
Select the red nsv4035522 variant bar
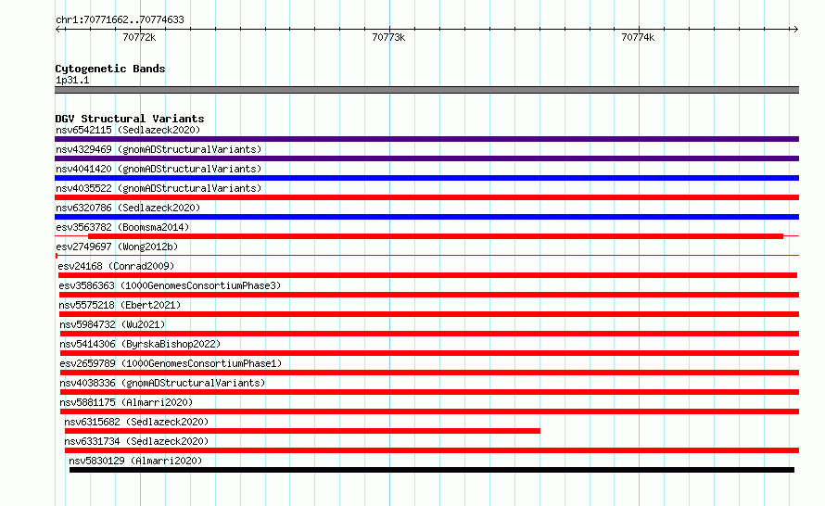426,197
